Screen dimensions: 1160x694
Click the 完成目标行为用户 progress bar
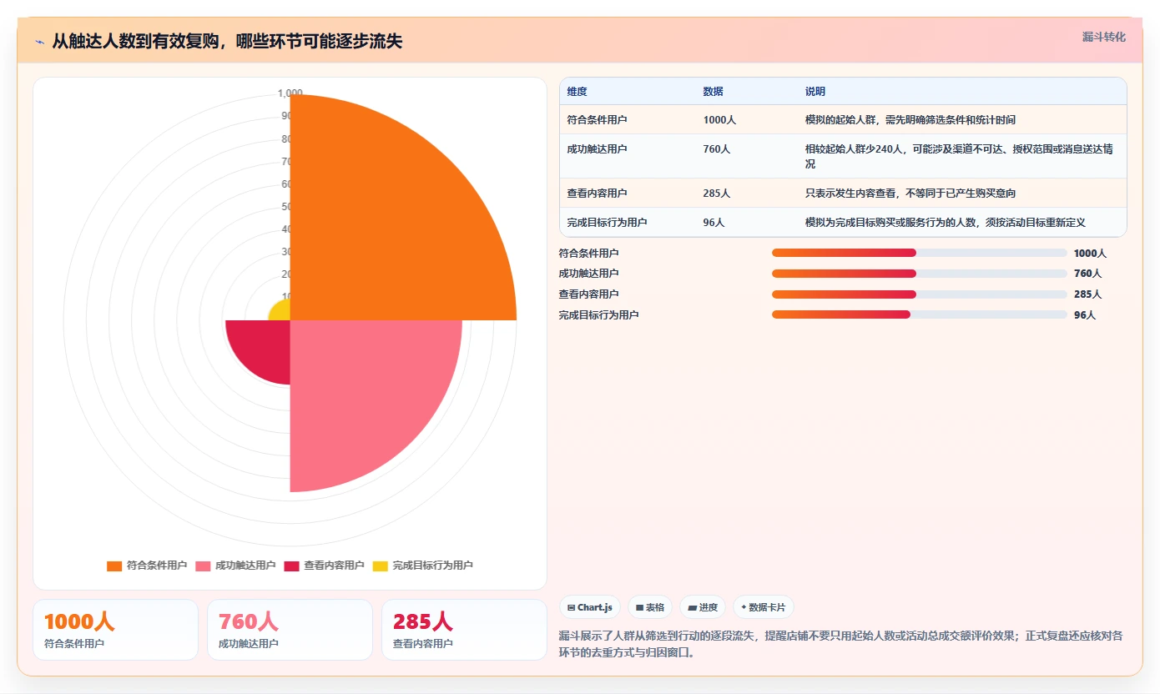point(920,314)
